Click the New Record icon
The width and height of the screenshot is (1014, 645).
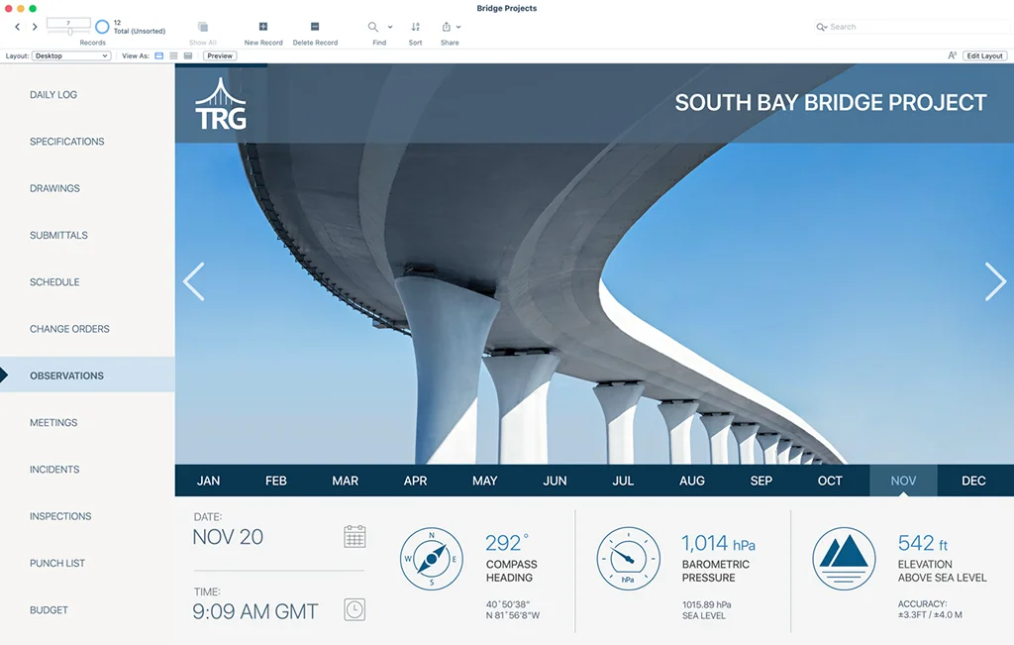[263, 27]
